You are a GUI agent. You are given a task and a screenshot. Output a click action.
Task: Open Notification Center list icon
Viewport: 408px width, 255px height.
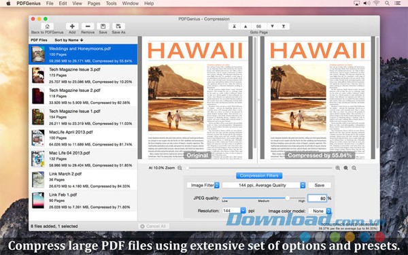[397, 3]
